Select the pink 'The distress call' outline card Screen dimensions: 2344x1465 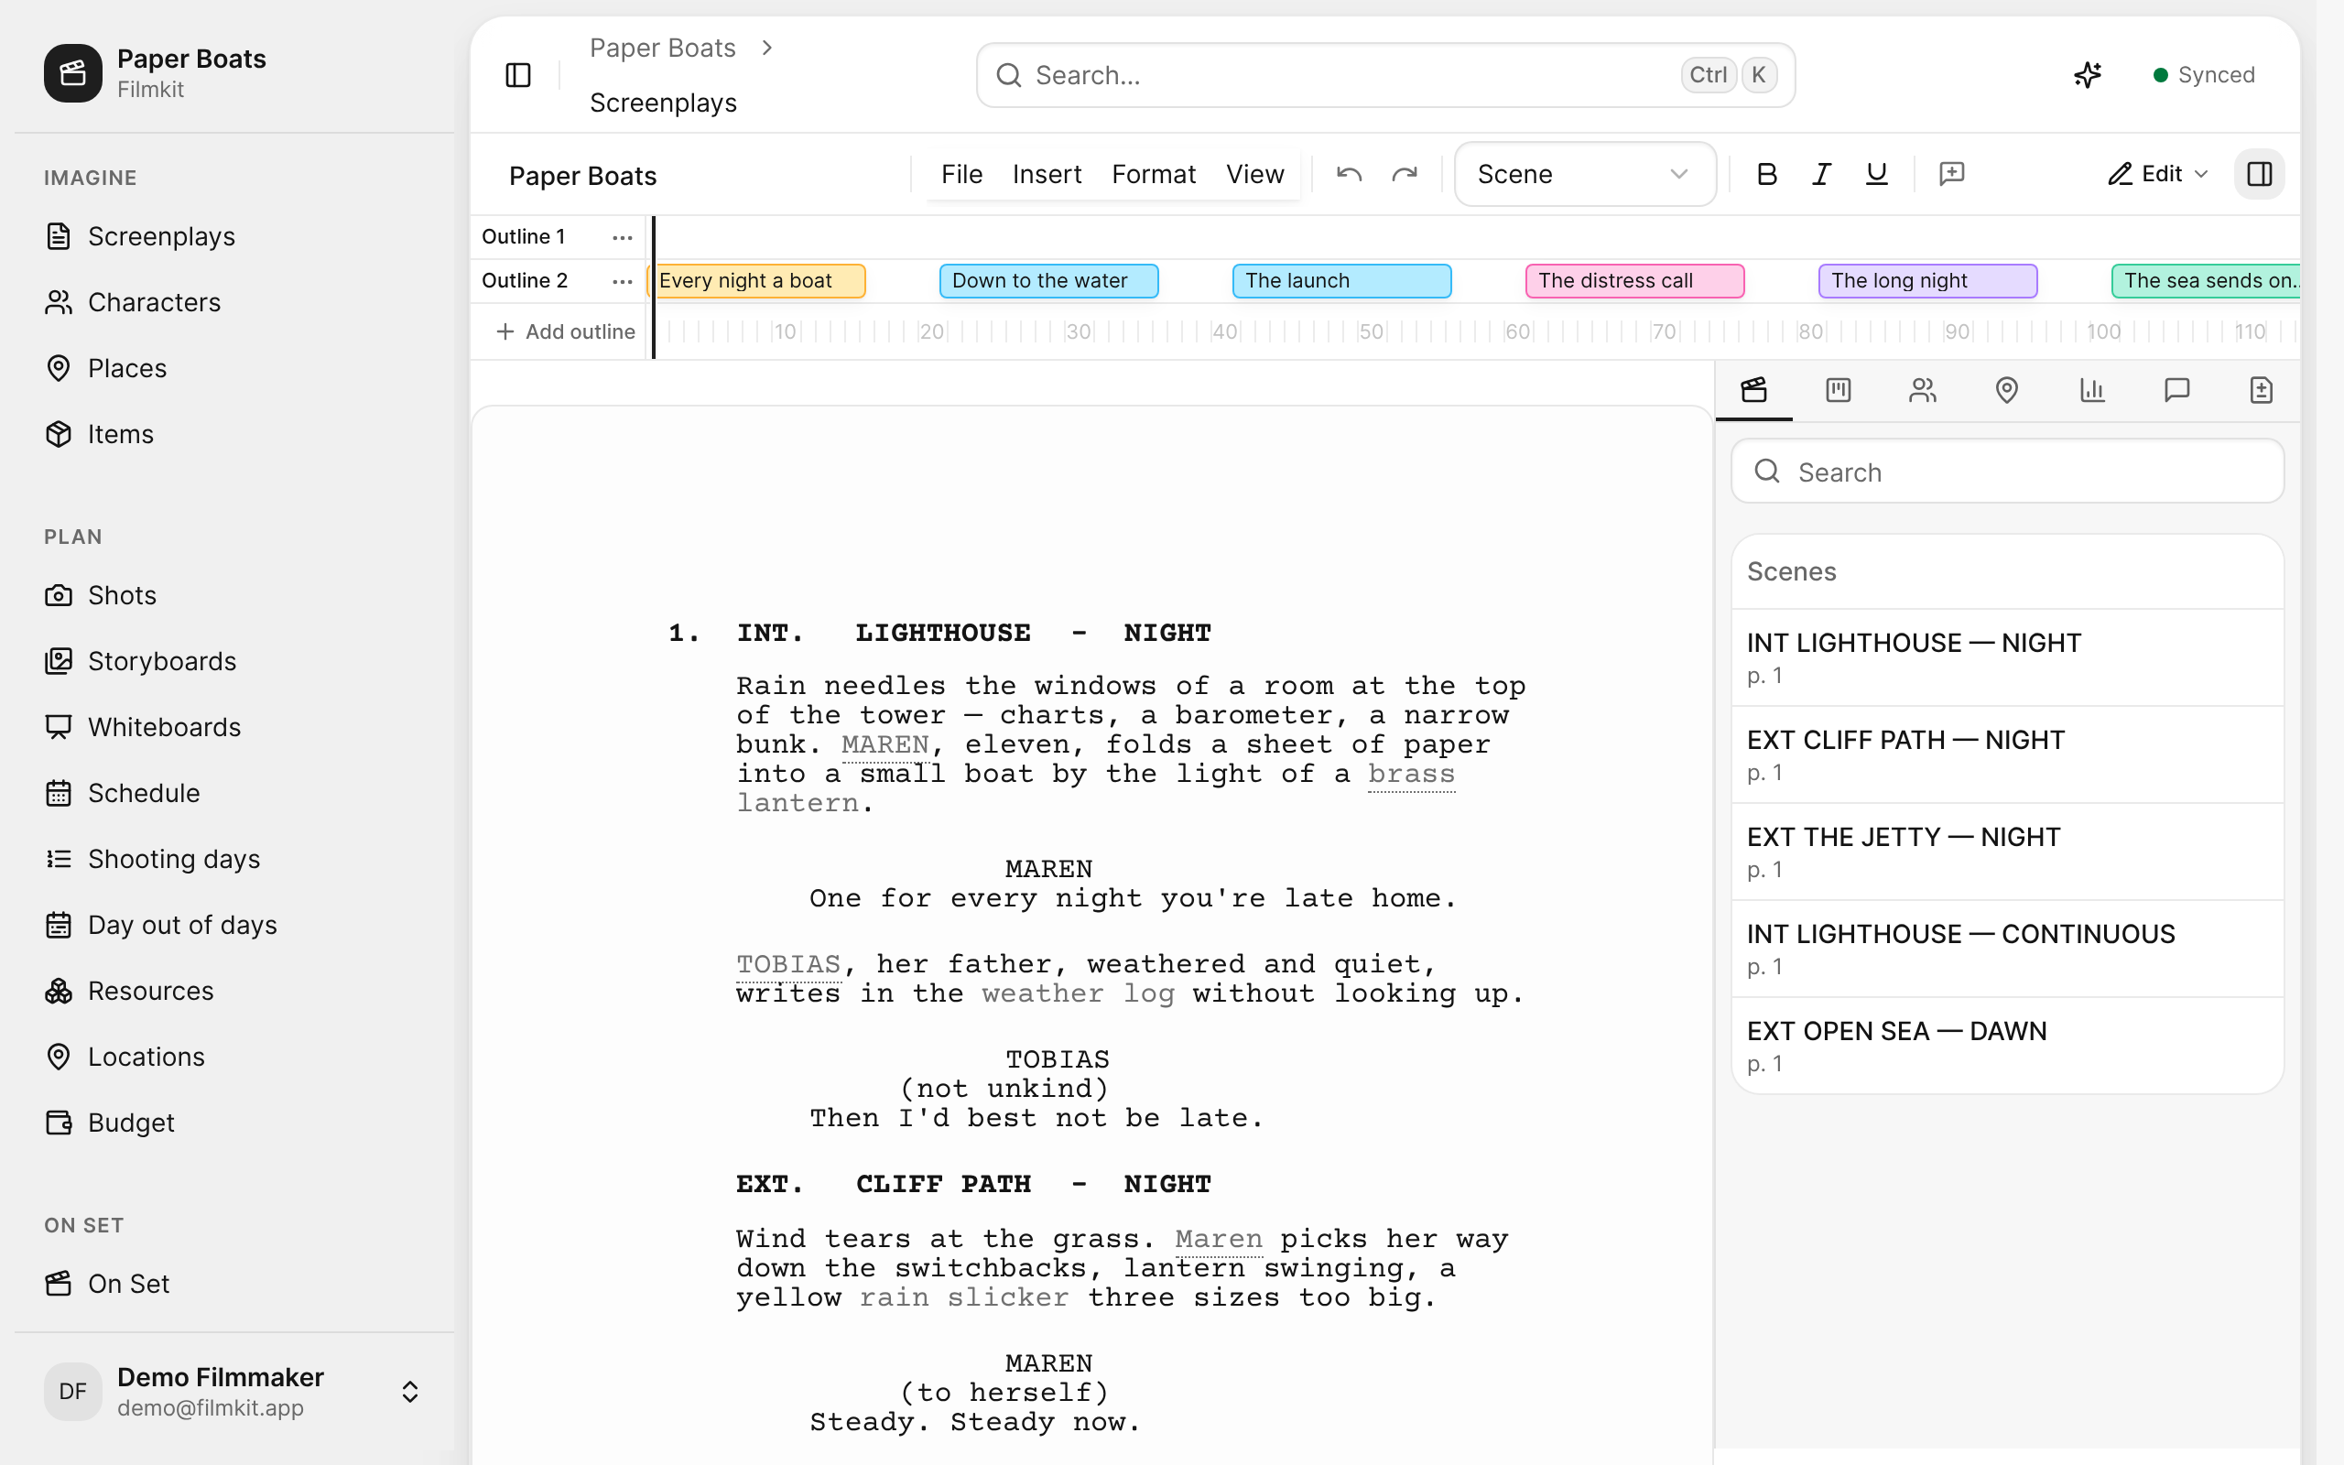pyautogui.click(x=1635, y=281)
